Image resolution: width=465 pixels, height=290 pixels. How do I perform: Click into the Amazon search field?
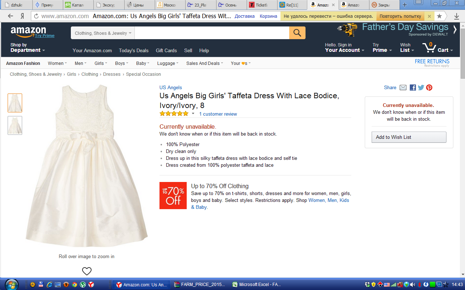click(x=211, y=33)
